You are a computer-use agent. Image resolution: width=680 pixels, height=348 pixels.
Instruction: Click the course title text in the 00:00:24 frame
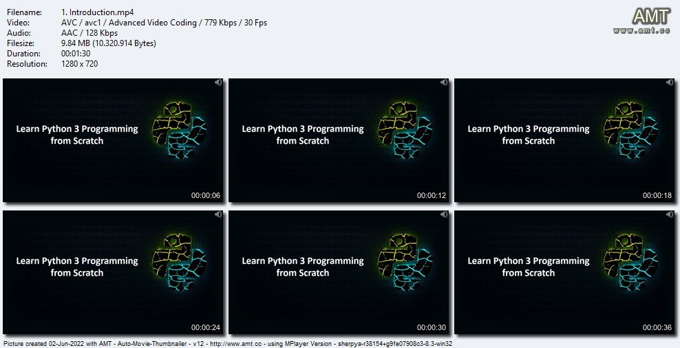(77, 267)
